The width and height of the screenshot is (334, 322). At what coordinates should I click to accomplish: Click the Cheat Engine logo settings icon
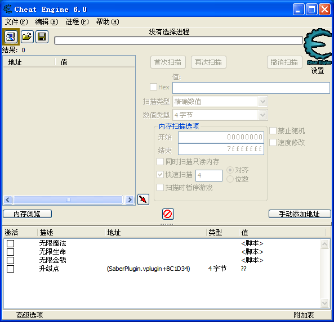(x=318, y=46)
